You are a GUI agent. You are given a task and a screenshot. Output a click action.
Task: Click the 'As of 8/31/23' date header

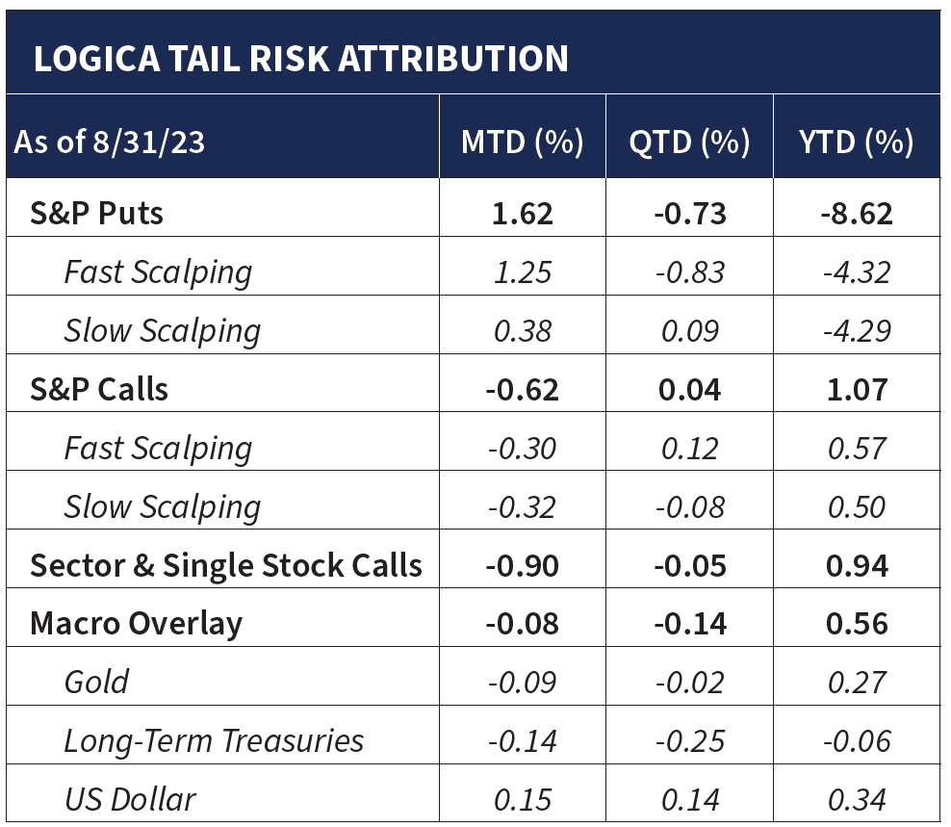pyautogui.click(x=110, y=142)
